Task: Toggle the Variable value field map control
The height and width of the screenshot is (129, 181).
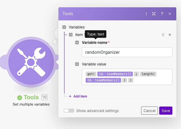Action: tap(77, 64)
